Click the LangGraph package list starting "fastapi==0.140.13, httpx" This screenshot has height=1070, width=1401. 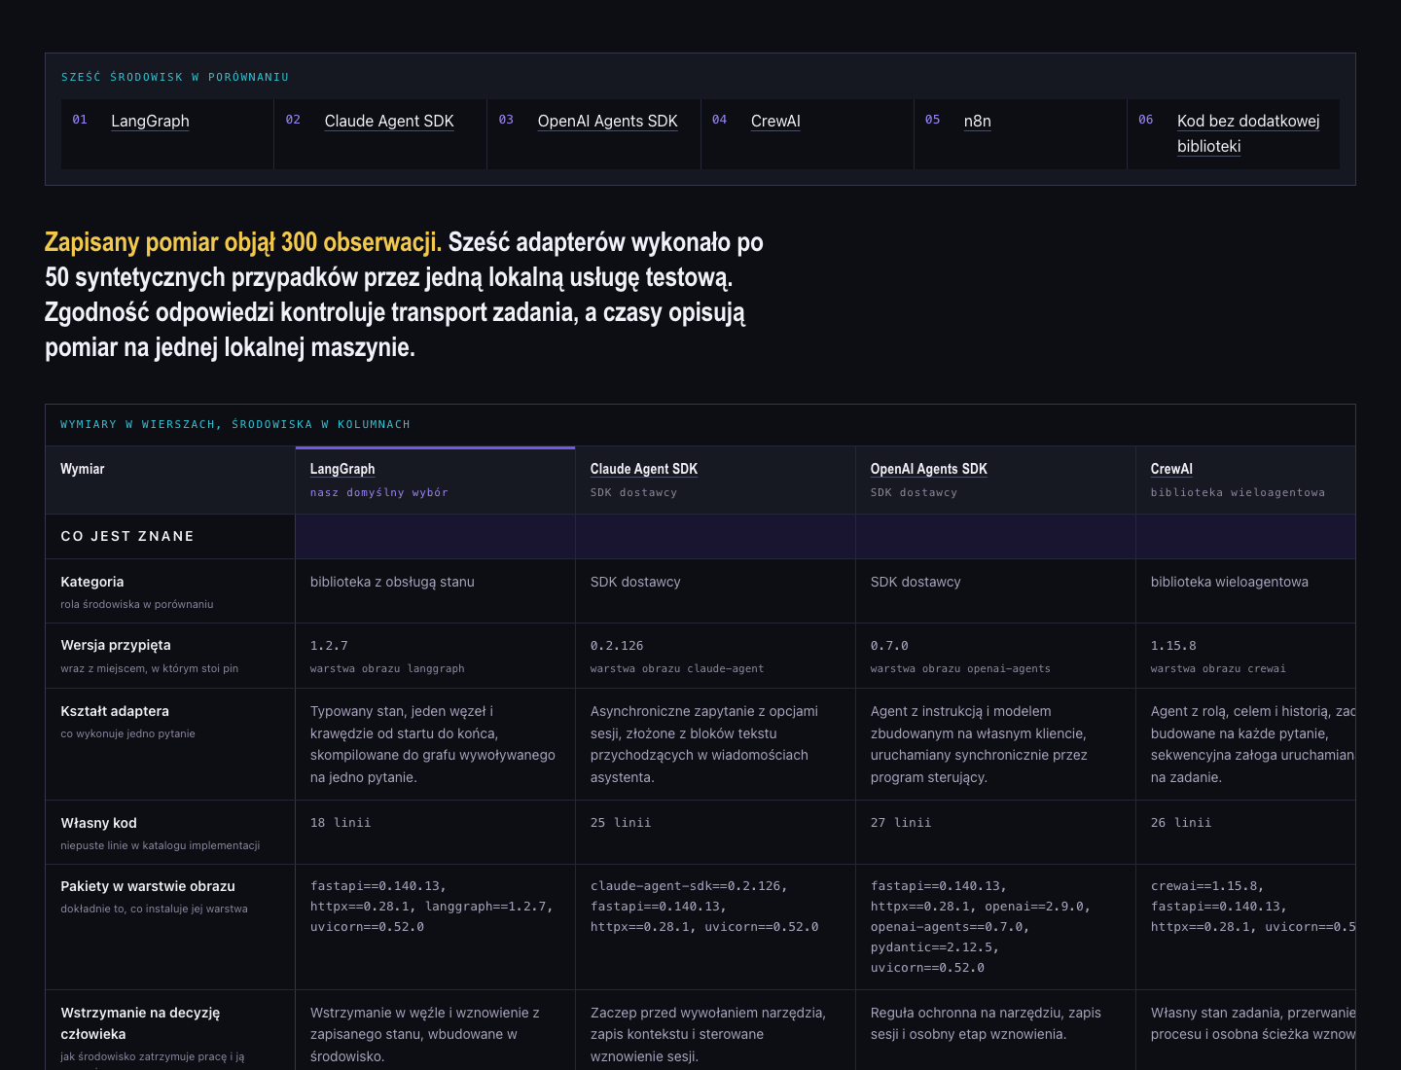(x=432, y=907)
